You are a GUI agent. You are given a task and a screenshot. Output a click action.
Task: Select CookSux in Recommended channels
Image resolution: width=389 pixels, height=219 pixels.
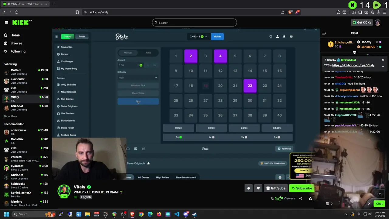(26, 141)
